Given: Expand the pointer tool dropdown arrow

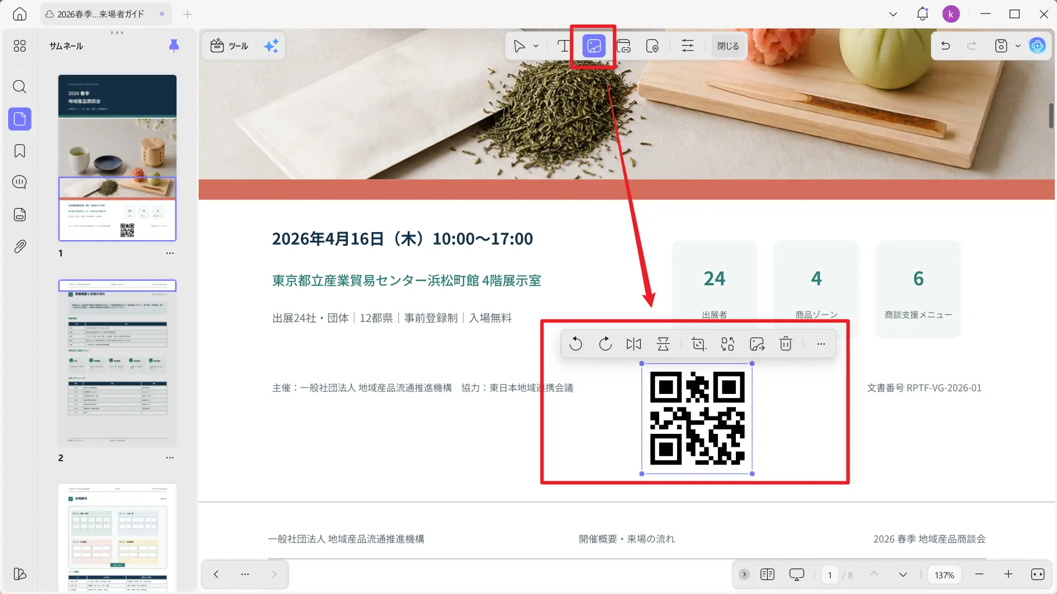Looking at the screenshot, I should click(x=535, y=46).
